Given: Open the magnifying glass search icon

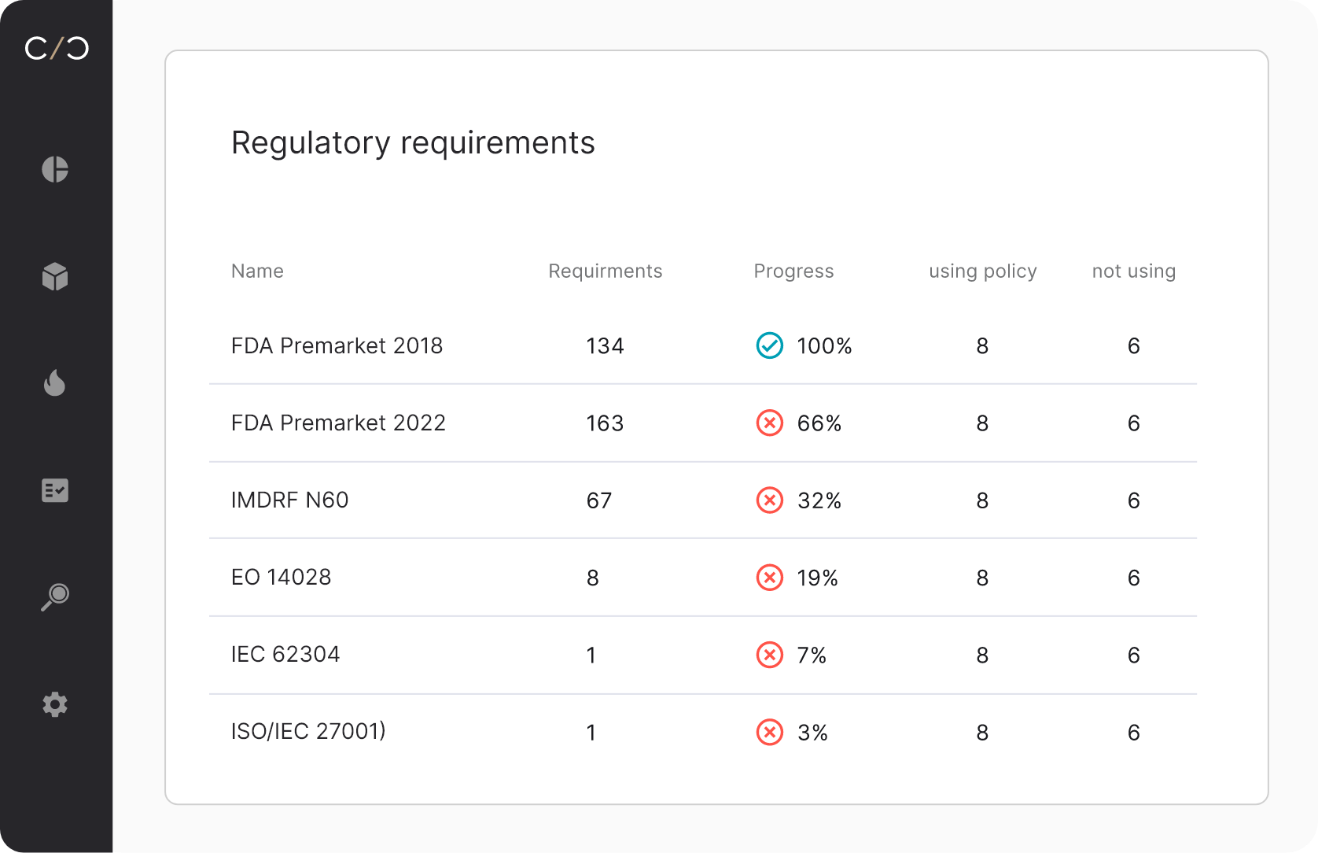Looking at the screenshot, I should (x=55, y=597).
